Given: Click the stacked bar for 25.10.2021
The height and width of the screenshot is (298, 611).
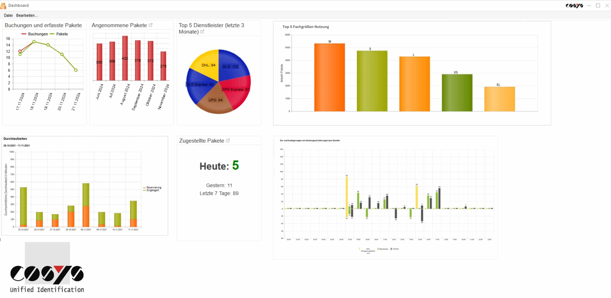Looking at the screenshot, I should pyautogui.click(x=23, y=207).
